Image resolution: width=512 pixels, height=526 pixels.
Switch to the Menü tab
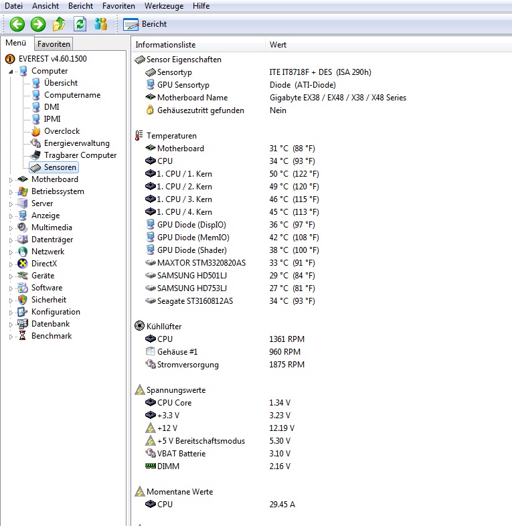16,43
